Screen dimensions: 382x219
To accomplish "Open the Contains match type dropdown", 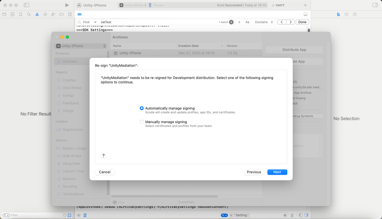I will click(x=264, y=22).
